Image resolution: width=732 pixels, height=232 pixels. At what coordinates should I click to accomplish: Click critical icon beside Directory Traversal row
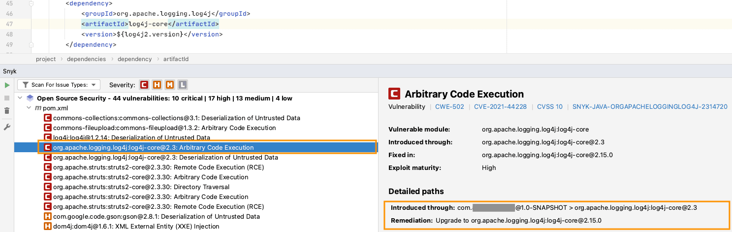click(x=48, y=187)
